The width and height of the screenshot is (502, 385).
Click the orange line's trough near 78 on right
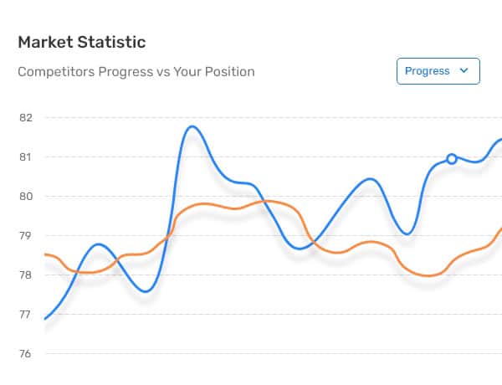[429, 275]
